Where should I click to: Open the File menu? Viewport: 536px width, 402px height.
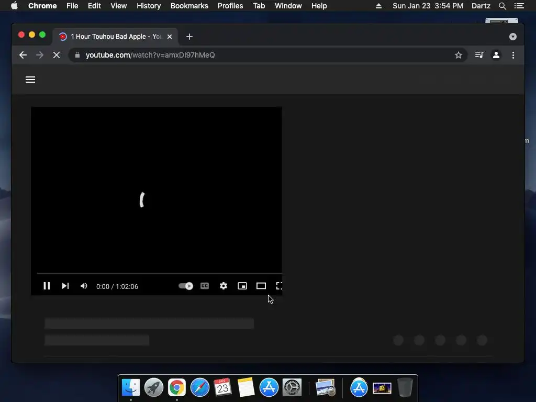point(72,6)
